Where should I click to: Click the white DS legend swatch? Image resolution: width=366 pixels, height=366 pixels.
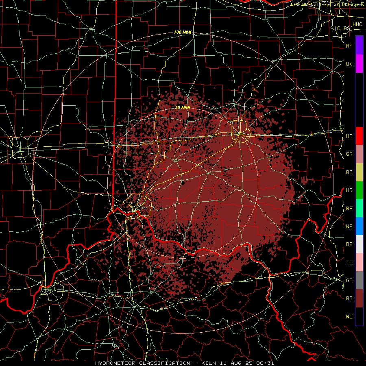click(359, 244)
